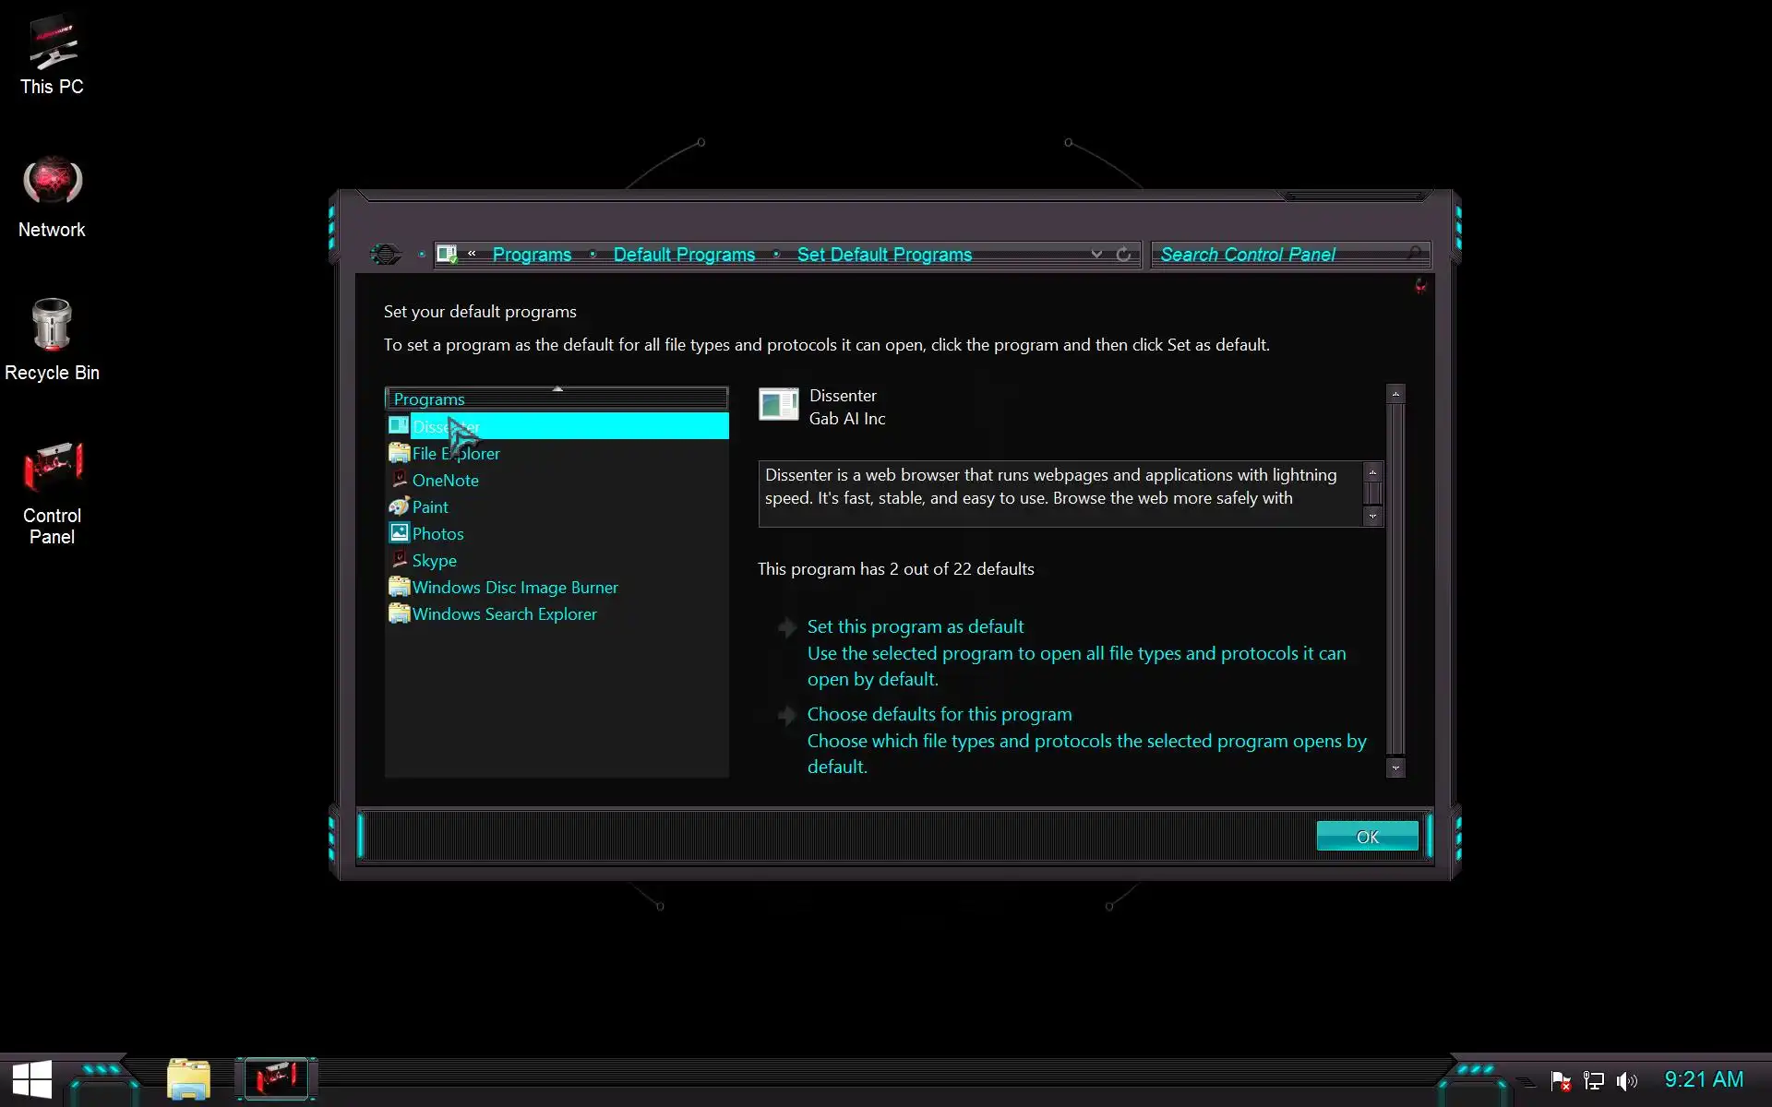Select Windows Disc Image Burner entry

click(x=514, y=588)
